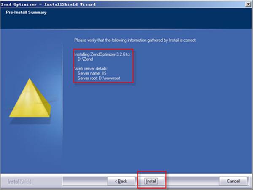Click the 'Web server details:' label
253x190 pixels.
(x=91, y=69)
